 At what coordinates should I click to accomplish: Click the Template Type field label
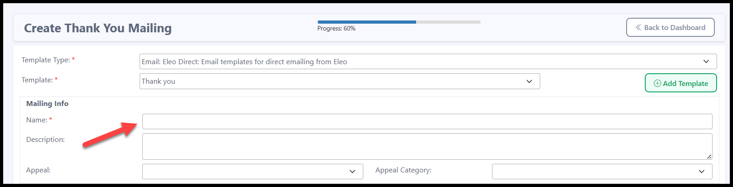click(45, 60)
